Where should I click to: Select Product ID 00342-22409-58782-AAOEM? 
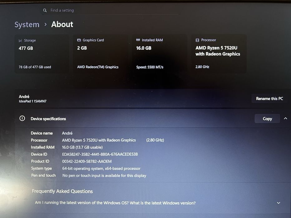click(x=87, y=161)
